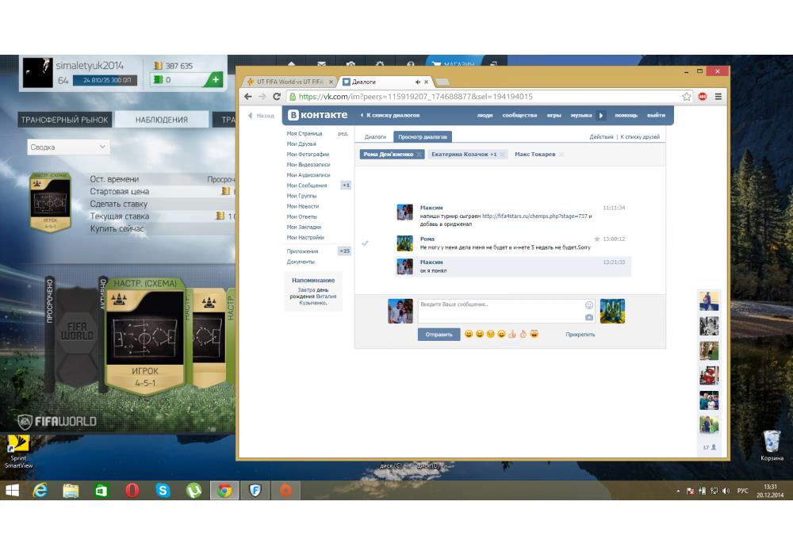Click the Отправить send button
793x555 pixels.
point(439,335)
